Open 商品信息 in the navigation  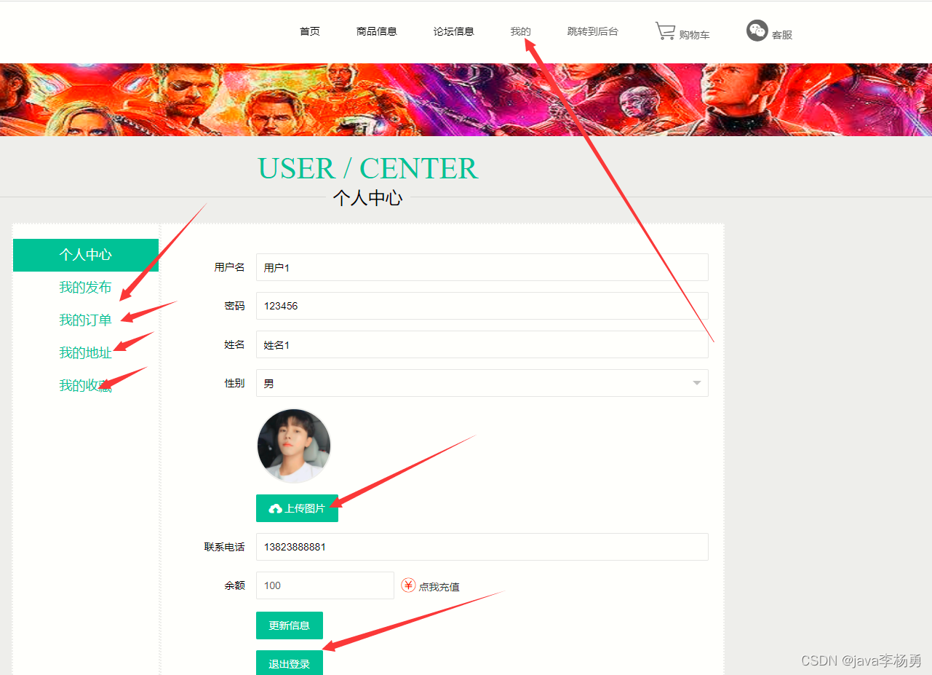click(x=377, y=31)
